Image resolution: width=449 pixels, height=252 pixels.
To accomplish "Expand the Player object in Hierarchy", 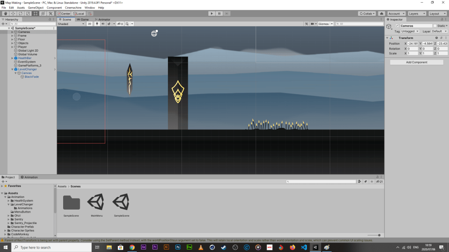I will tap(12, 47).
